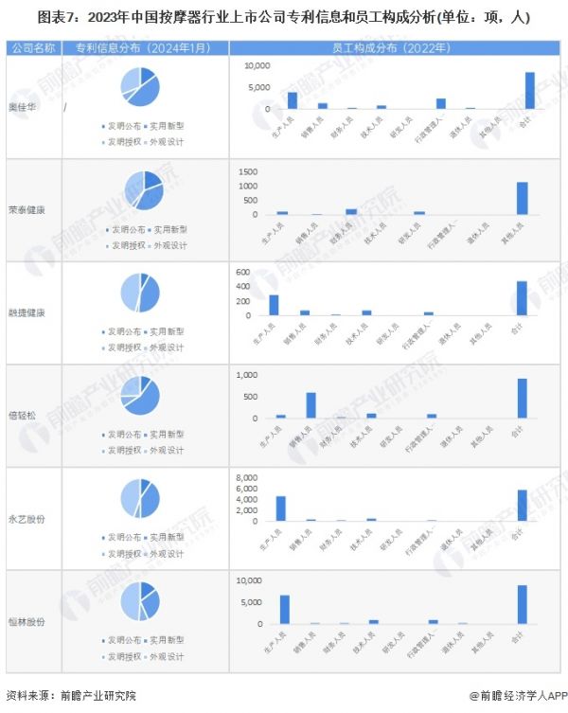
Task: Click the 倍轻松 company name cell
Action: (31, 416)
